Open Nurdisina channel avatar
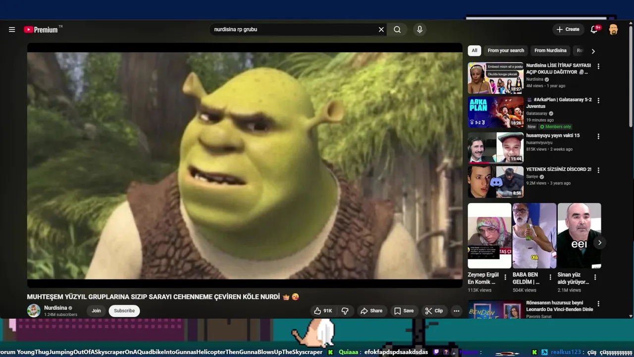The image size is (634, 357). 34,311
